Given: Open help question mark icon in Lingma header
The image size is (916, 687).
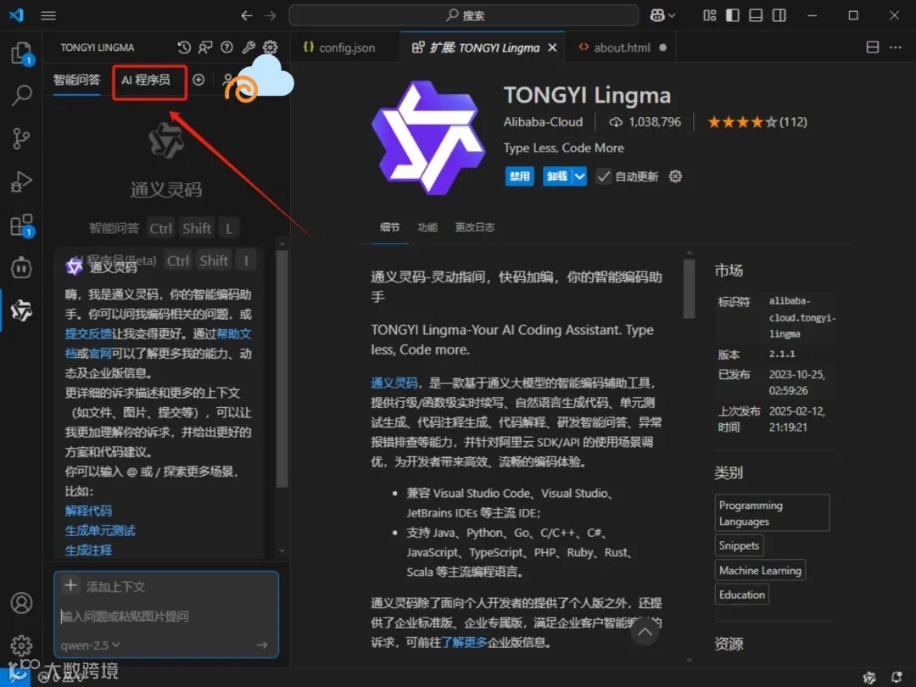Looking at the screenshot, I should pyautogui.click(x=226, y=47).
